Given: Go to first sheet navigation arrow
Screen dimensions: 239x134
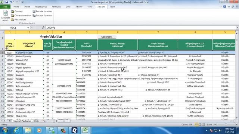Looking at the screenshot, I should [x=1, y=121].
